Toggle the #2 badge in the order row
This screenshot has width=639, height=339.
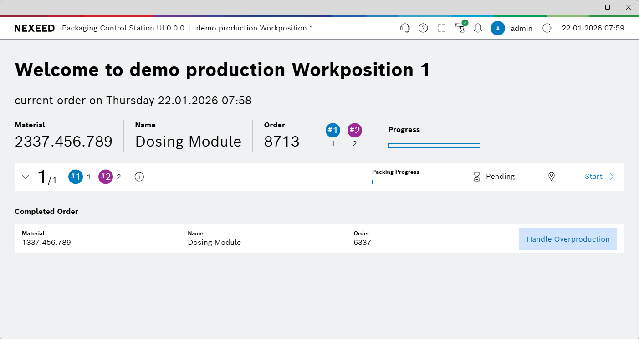pyautogui.click(x=105, y=177)
